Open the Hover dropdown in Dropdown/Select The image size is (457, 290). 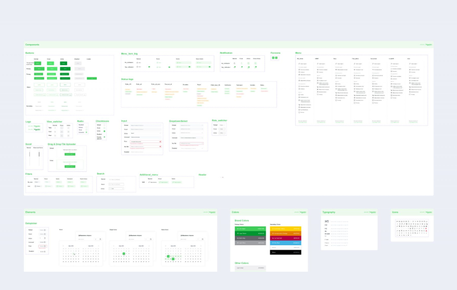[192, 129]
